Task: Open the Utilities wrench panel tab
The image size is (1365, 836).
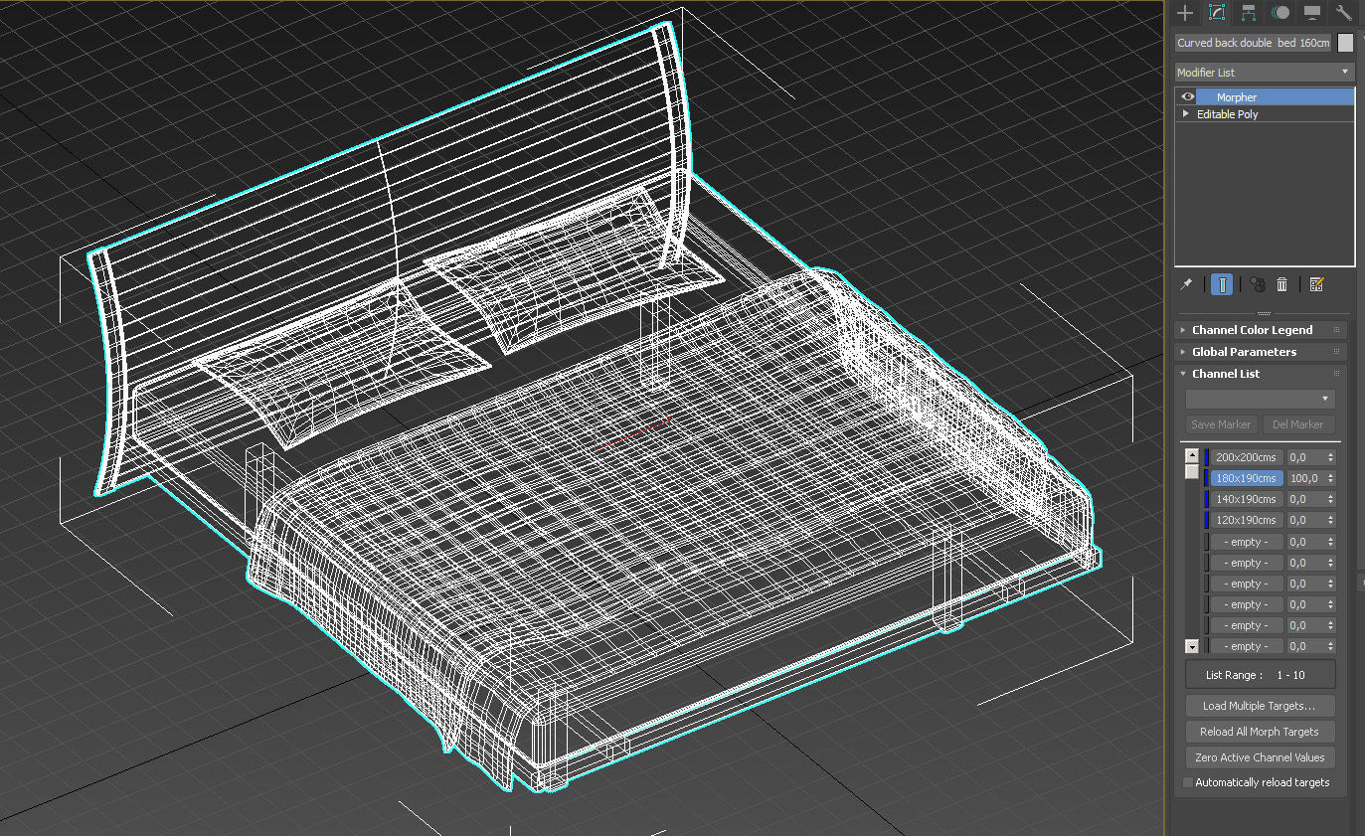Action: (1344, 13)
